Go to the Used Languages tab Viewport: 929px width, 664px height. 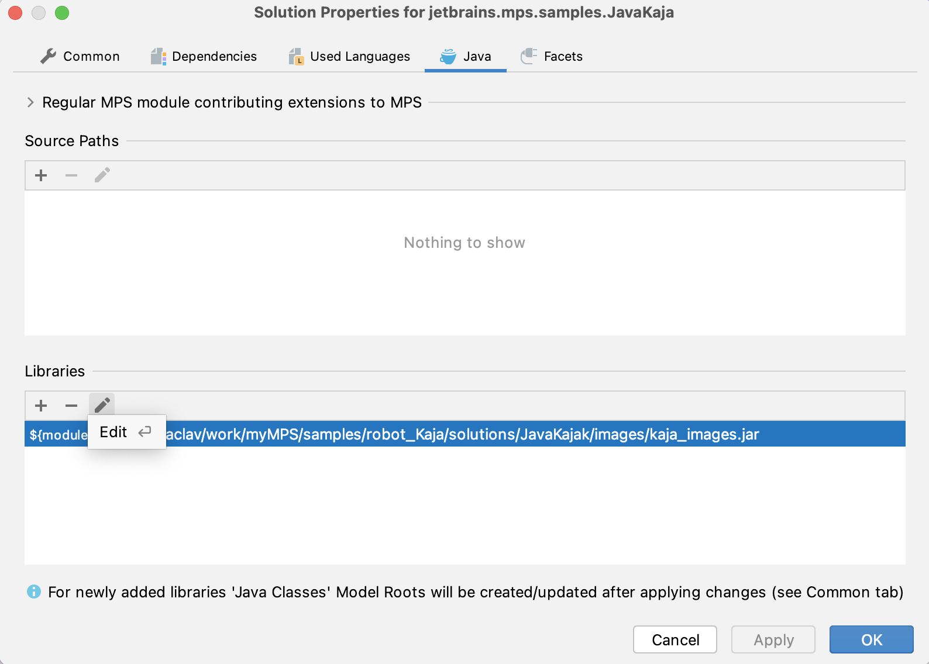tap(349, 56)
